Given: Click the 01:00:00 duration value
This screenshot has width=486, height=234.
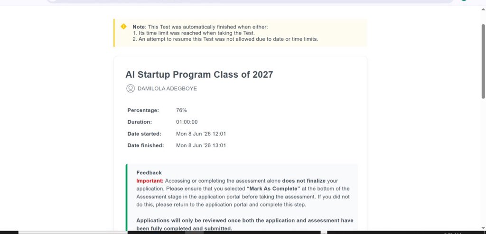Looking at the screenshot, I should click(x=187, y=122).
